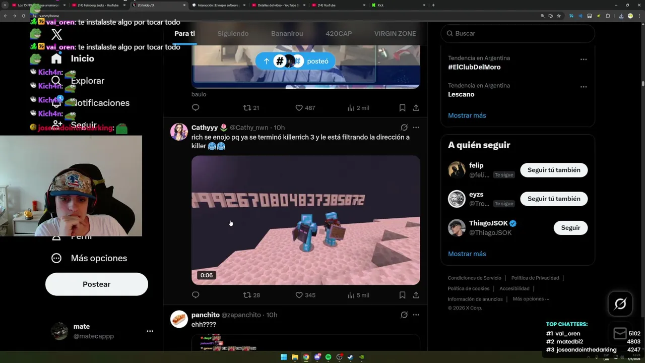This screenshot has width=645, height=363.
Task: Reply to Cathyyy's post
Action: pos(196,295)
